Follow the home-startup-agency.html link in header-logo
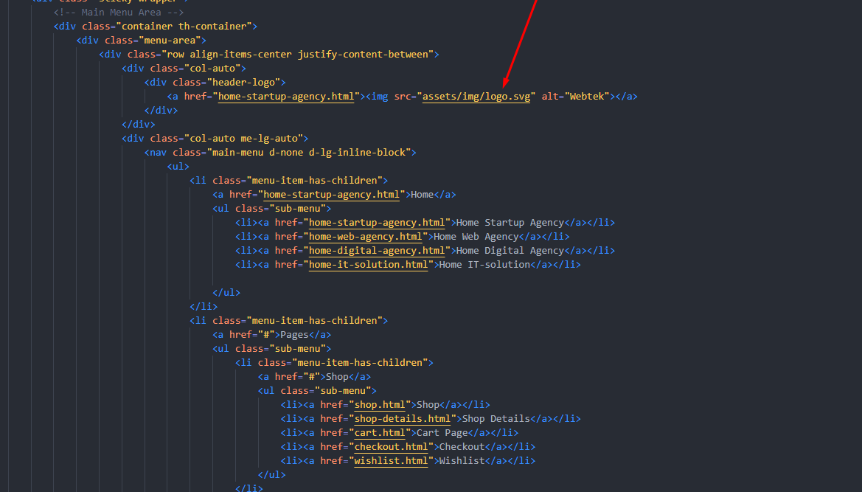This screenshot has height=492, width=862. 285,97
